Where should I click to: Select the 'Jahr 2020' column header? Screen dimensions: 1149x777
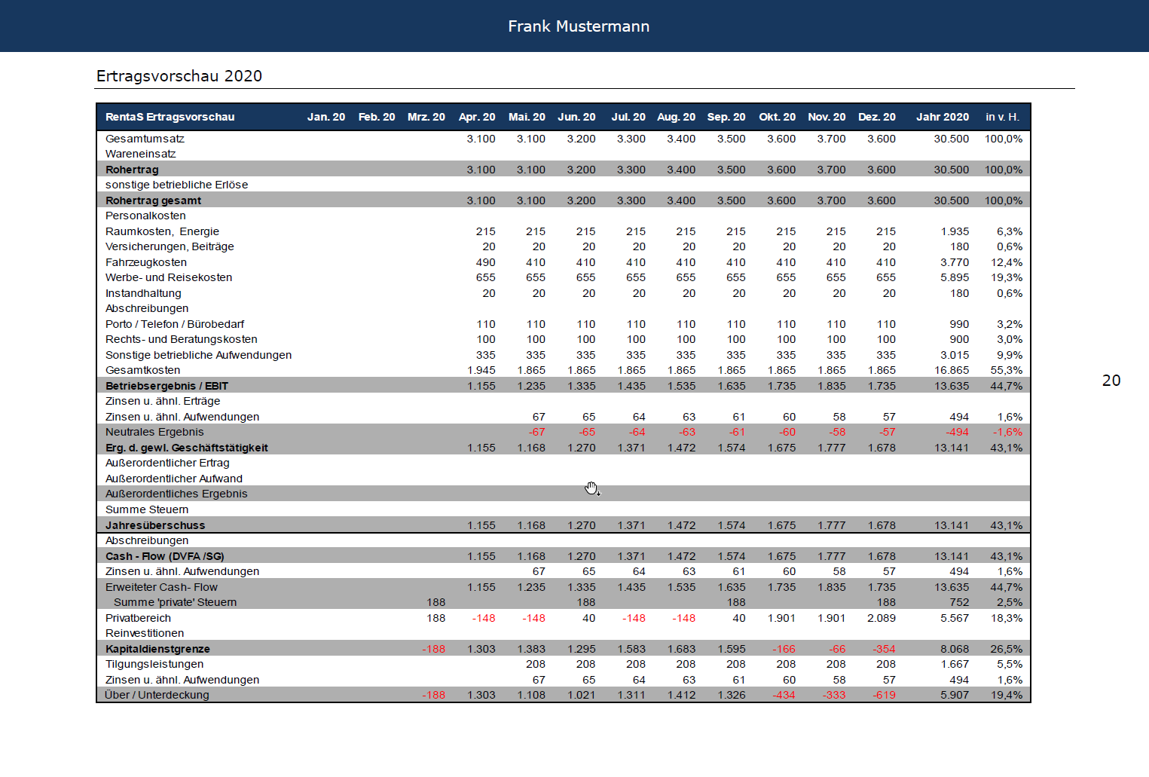tap(943, 117)
